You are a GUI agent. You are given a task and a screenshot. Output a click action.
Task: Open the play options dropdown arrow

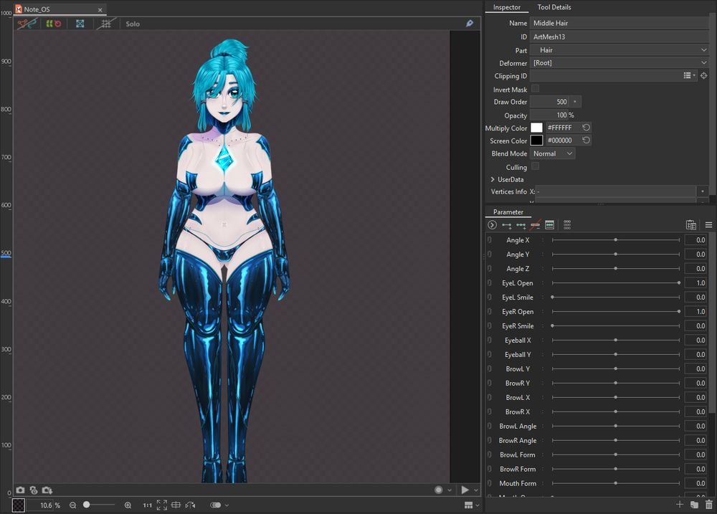click(475, 490)
